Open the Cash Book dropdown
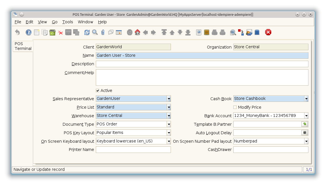Image resolution: width=326 pixels, height=185 pixels. [306, 99]
